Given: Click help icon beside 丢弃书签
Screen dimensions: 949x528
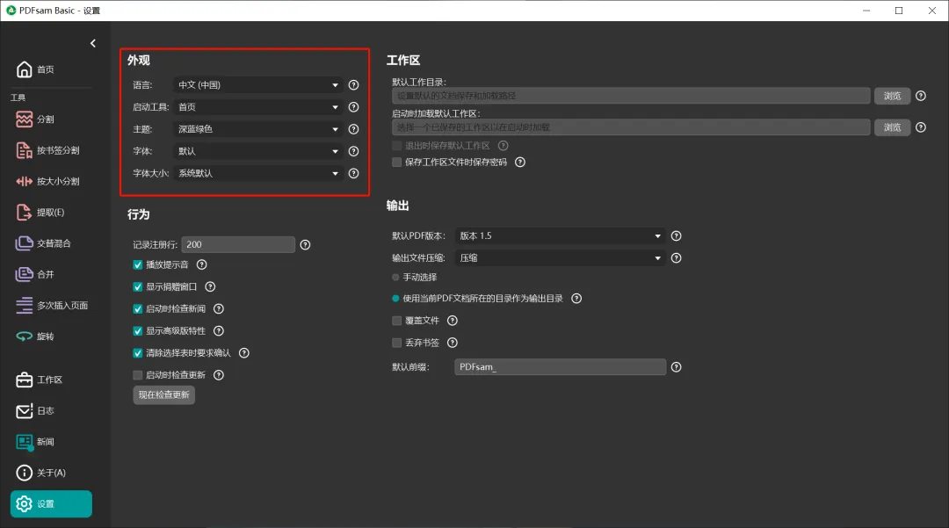Looking at the screenshot, I should pos(453,343).
